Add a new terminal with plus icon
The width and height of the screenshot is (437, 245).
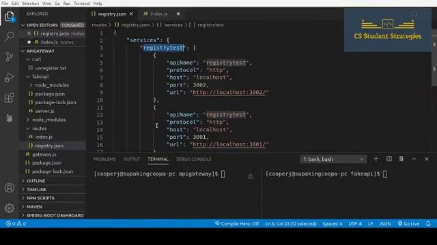coord(376,159)
